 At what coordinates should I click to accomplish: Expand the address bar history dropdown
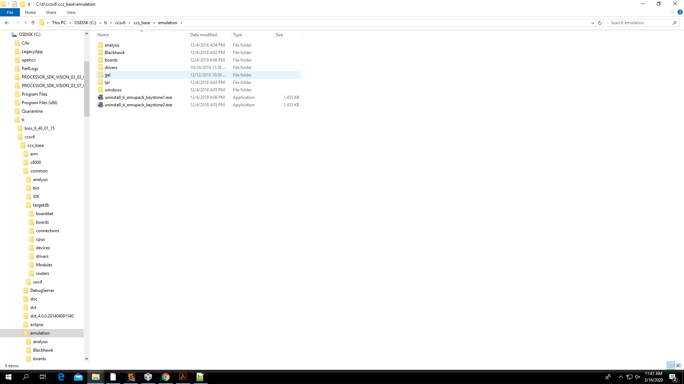point(593,23)
